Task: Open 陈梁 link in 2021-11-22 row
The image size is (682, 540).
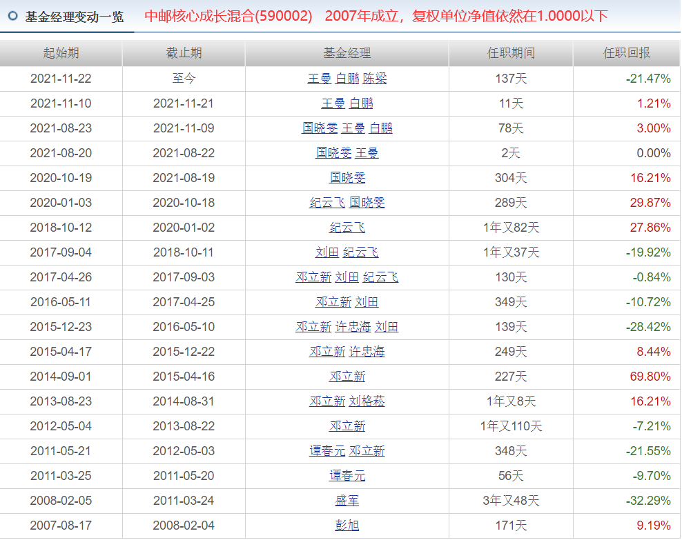Action: [375, 79]
